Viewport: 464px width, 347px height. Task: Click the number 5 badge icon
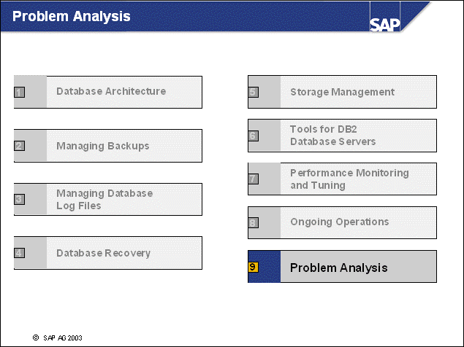tap(254, 92)
